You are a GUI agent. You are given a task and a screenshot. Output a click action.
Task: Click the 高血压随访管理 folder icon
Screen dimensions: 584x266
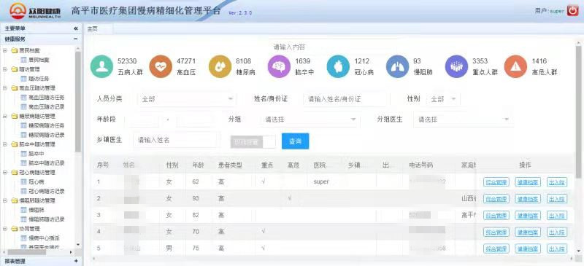click(15, 88)
